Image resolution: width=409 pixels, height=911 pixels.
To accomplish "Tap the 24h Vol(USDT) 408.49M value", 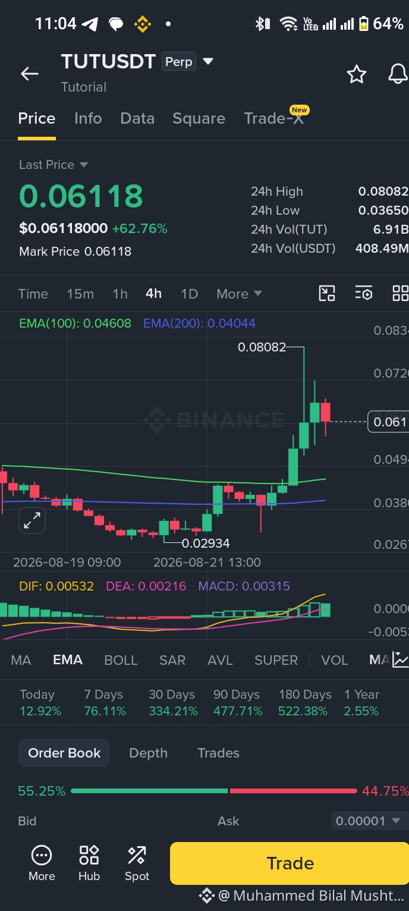I will pos(382,248).
